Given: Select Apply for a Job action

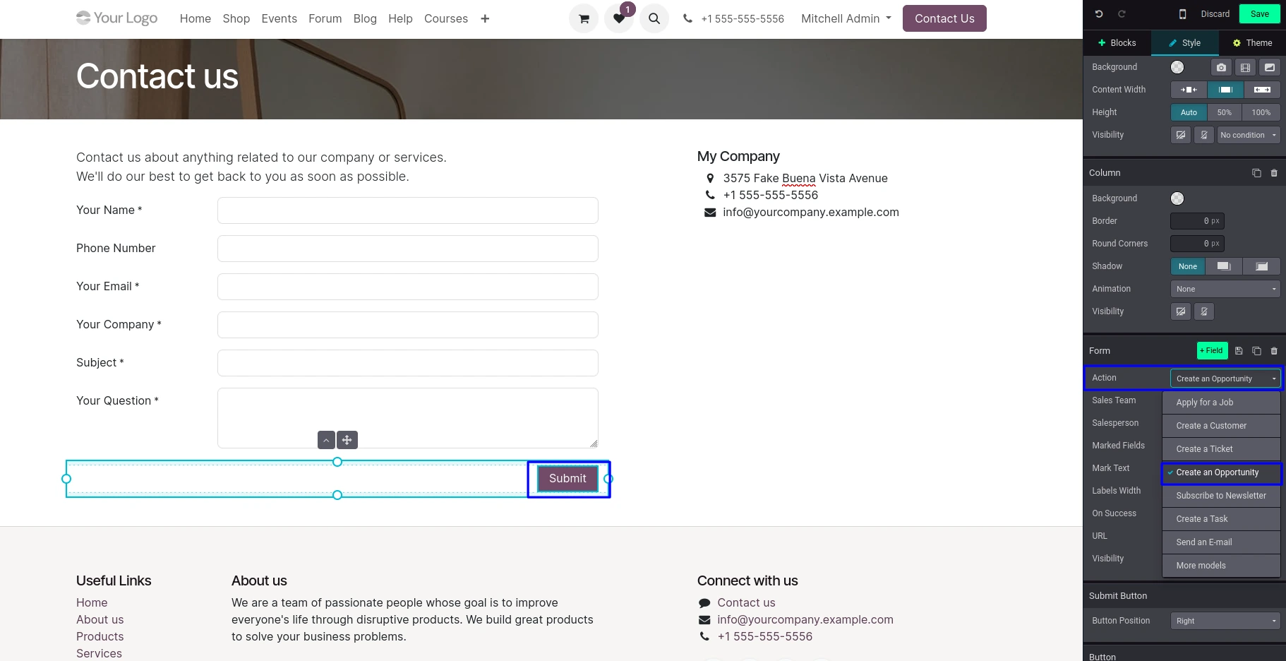Looking at the screenshot, I should (x=1221, y=403).
